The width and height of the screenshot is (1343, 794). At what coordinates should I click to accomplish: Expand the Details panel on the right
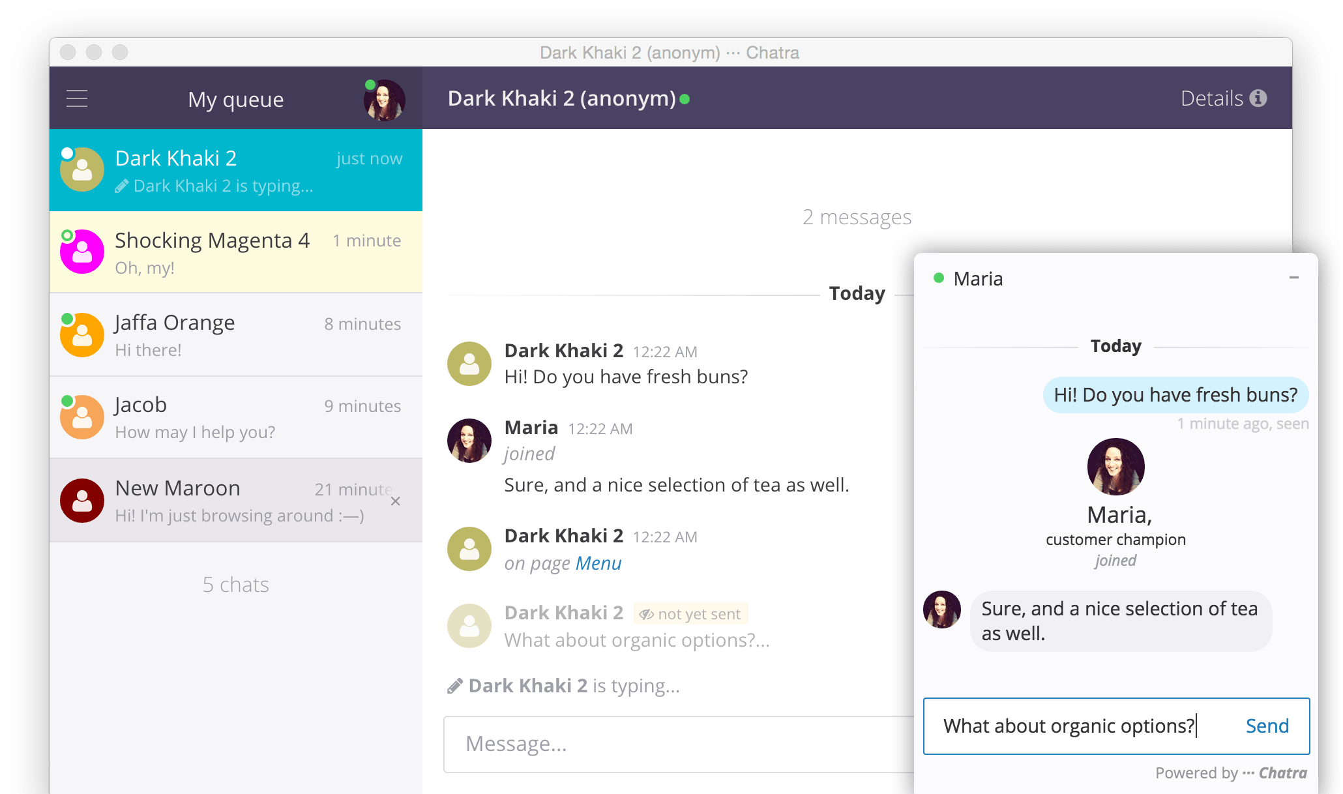1224,97
